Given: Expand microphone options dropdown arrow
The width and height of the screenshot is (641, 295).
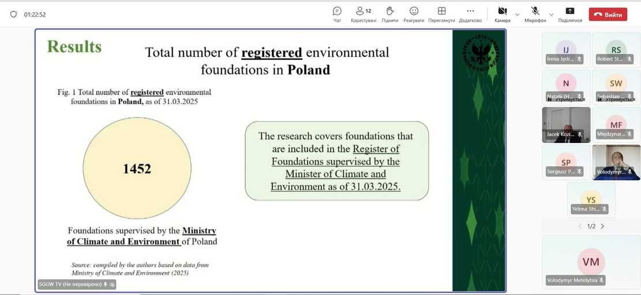Looking at the screenshot, I should (551, 14).
